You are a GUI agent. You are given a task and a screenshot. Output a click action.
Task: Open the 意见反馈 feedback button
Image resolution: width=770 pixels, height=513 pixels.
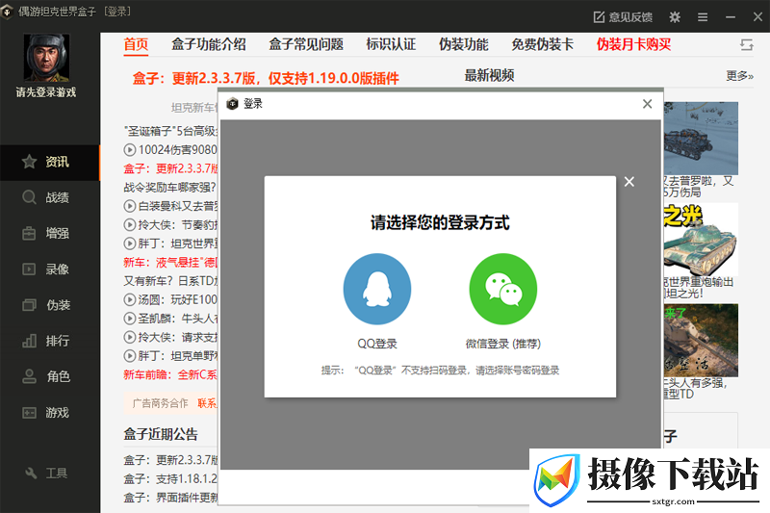click(623, 17)
